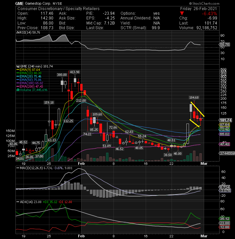Click the 55.24 price label
Screen dimensions: 235x239
click(142, 136)
